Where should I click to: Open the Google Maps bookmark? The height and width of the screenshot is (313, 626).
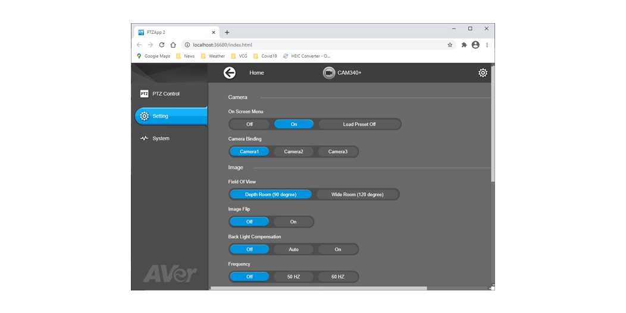(x=154, y=56)
